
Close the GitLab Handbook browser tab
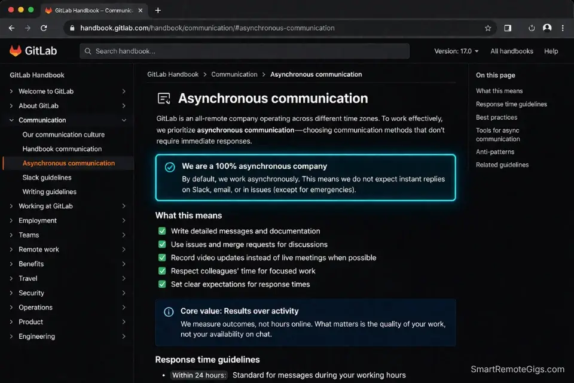click(x=140, y=10)
